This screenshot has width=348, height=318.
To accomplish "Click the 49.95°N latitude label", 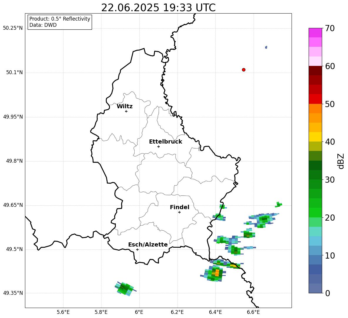I will [13, 117].
